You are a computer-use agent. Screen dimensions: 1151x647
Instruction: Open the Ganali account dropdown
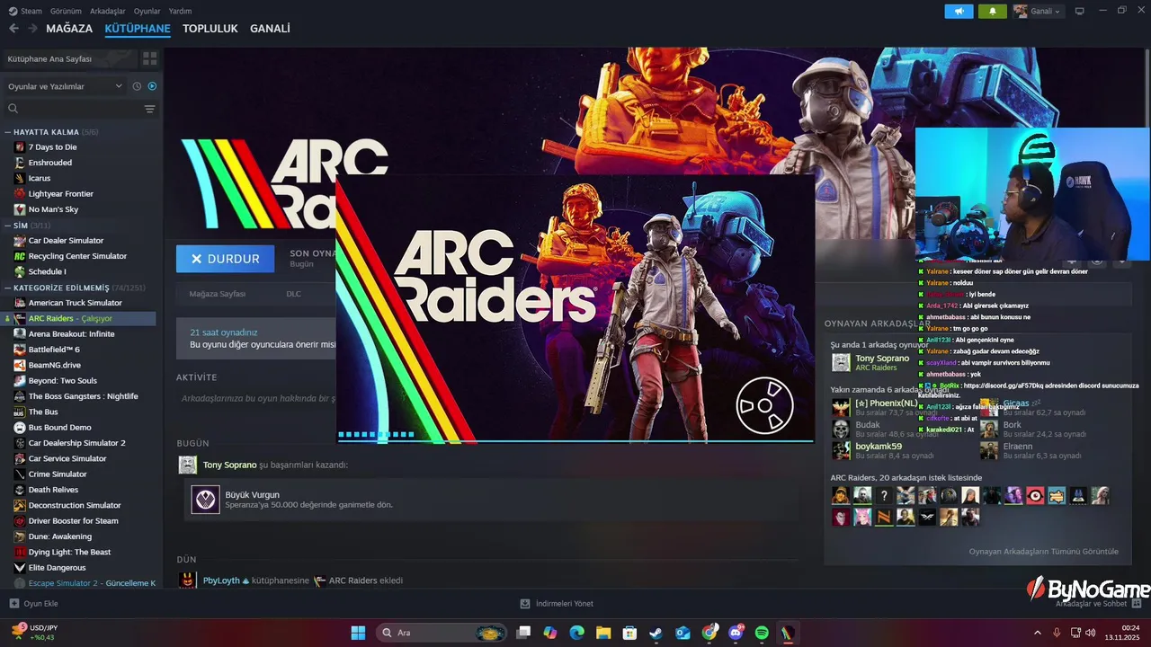(x=1038, y=11)
